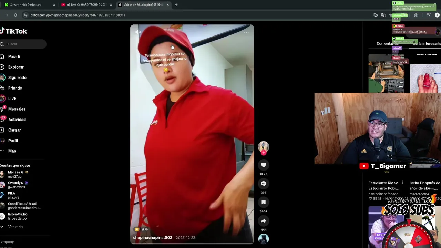Open a new browser tab
The height and width of the screenshot is (248, 441).
pos(176,5)
